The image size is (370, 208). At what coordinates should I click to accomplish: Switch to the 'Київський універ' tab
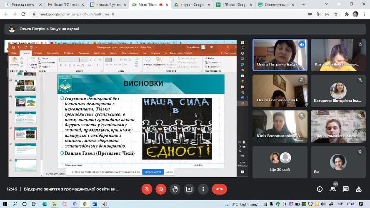pos(107,5)
